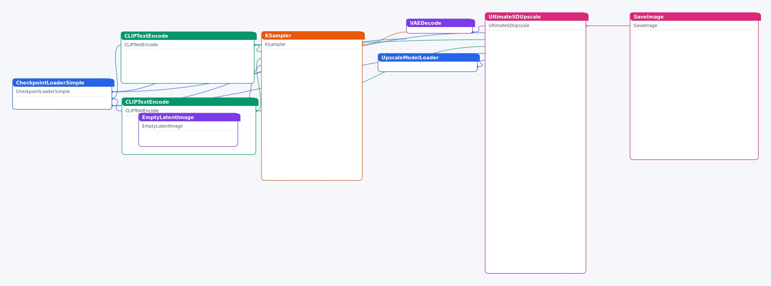Click the 'SaveImage' label text below its title

click(x=645, y=25)
